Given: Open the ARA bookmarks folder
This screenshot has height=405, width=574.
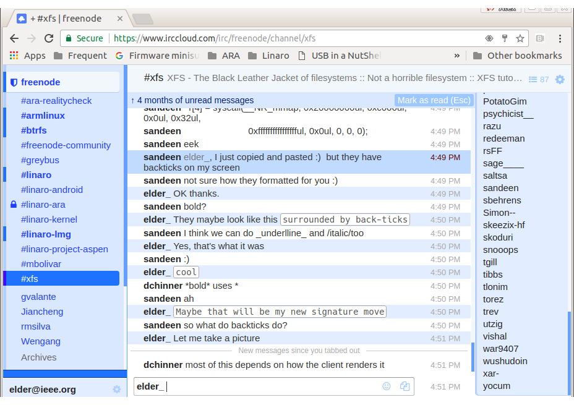Looking at the screenshot, I should coord(224,56).
